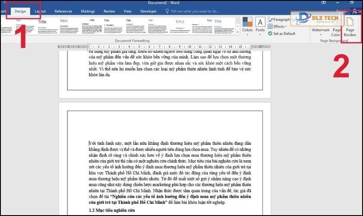Open the Fonts theme menu
This screenshot has width=363, height=216.
pyautogui.click(x=260, y=25)
